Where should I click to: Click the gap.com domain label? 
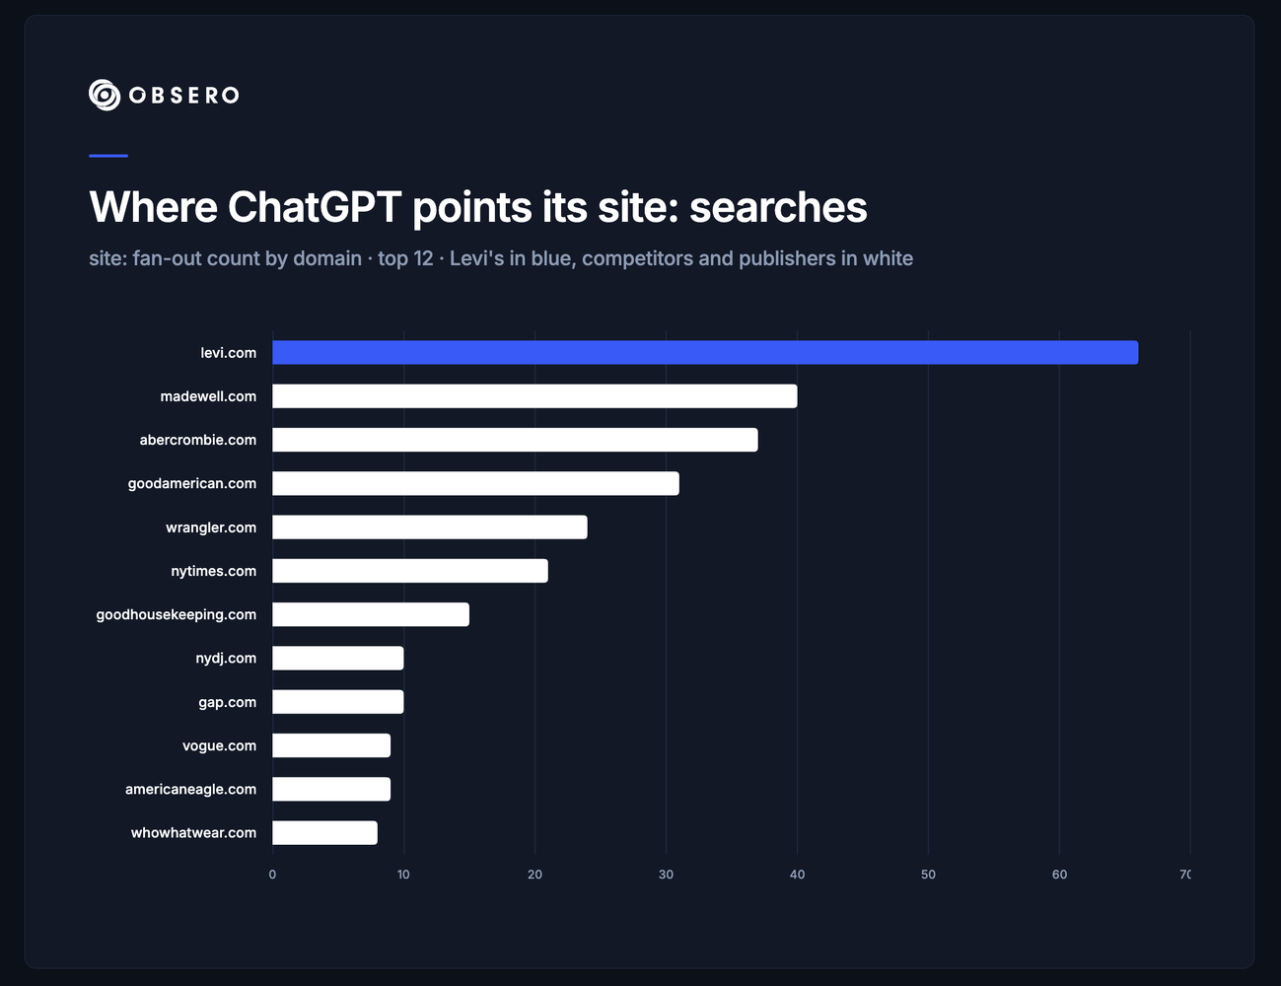pyautogui.click(x=228, y=702)
